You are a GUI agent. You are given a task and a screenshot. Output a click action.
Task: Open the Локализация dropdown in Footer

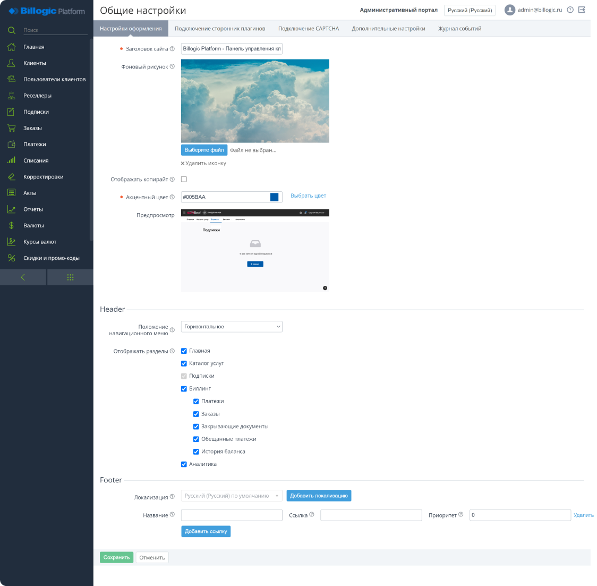tap(232, 496)
